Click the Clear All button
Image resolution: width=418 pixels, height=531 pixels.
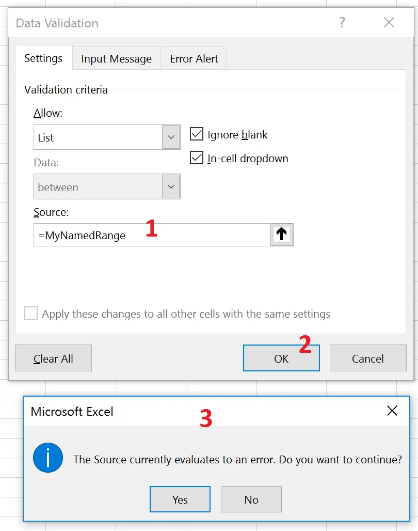(x=53, y=358)
